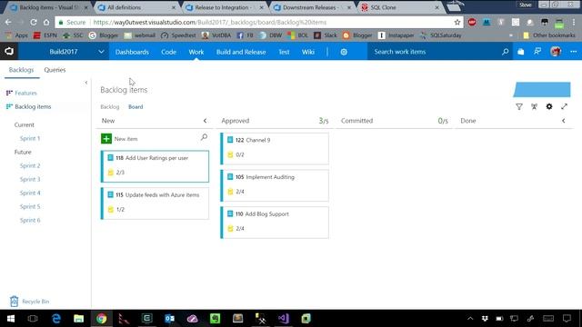This screenshot has width=582, height=327.
Task: Click the browser reload button
Action: [34, 22]
